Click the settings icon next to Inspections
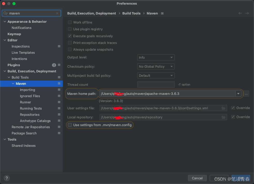Viewport: 254px width, 184px height. coord(59,46)
